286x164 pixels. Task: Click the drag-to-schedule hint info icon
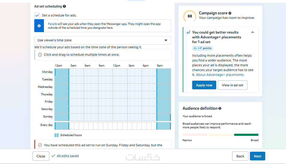click(x=40, y=55)
